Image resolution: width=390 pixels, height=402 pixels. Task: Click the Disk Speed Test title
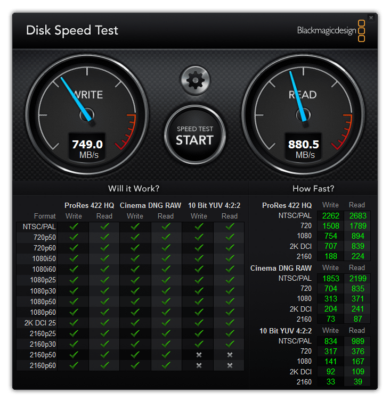pos(72,30)
